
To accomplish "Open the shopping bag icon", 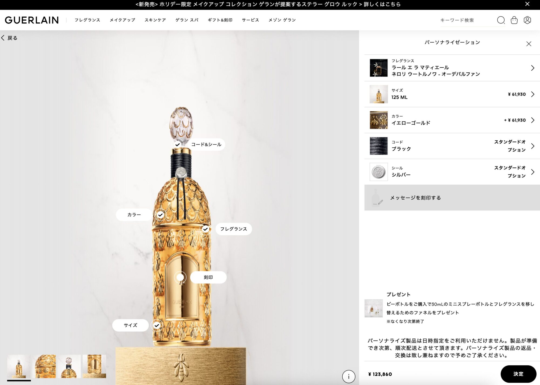I will (x=514, y=20).
